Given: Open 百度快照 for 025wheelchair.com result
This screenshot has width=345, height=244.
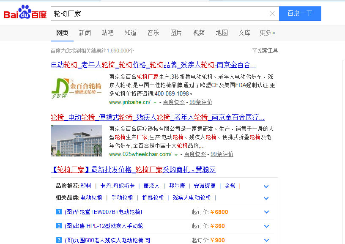Looking at the screenshot, I should [195, 154].
